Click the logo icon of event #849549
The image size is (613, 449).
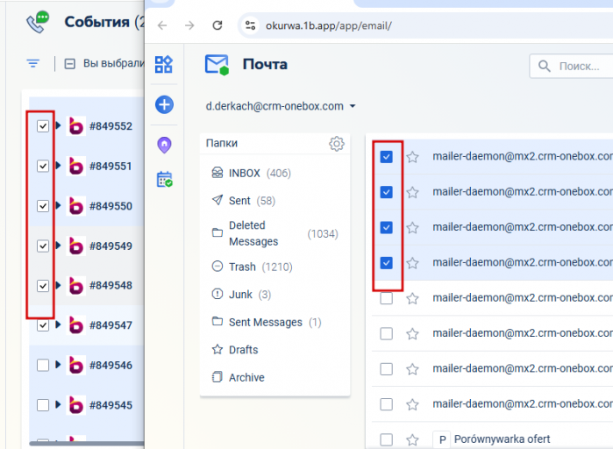pos(75,246)
